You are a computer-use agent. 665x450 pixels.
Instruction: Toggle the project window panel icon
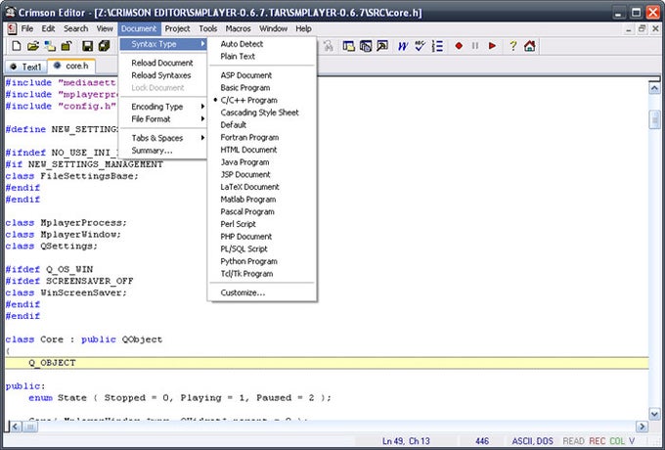(348, 46)
